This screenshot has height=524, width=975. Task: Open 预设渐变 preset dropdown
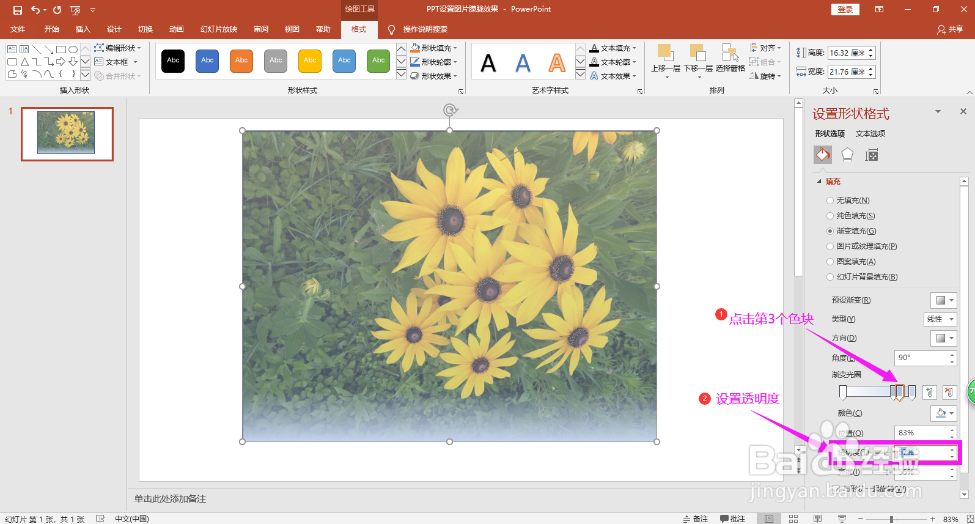tap(943, 300)
